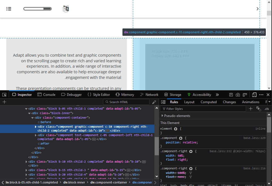Switch to the Inspector tab
This screenshot has height=186, width=272.
point(22,95)
